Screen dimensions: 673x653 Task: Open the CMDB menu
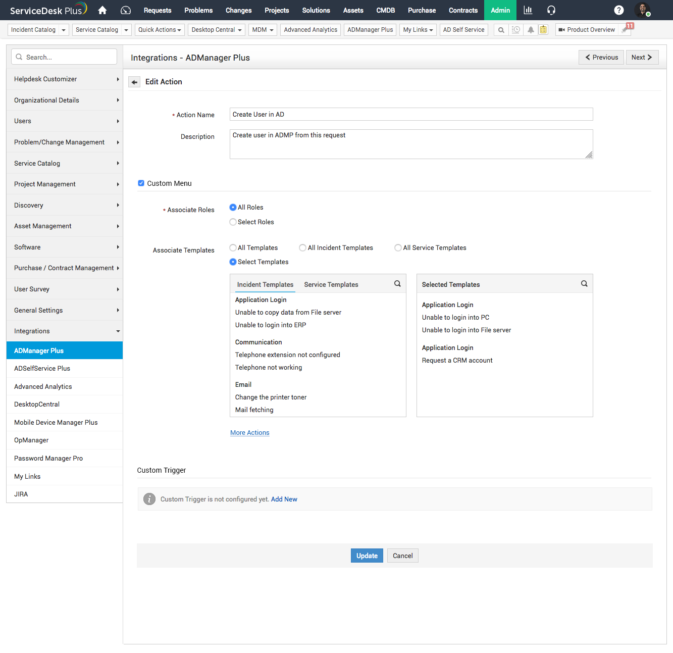[x=386, y=10]
